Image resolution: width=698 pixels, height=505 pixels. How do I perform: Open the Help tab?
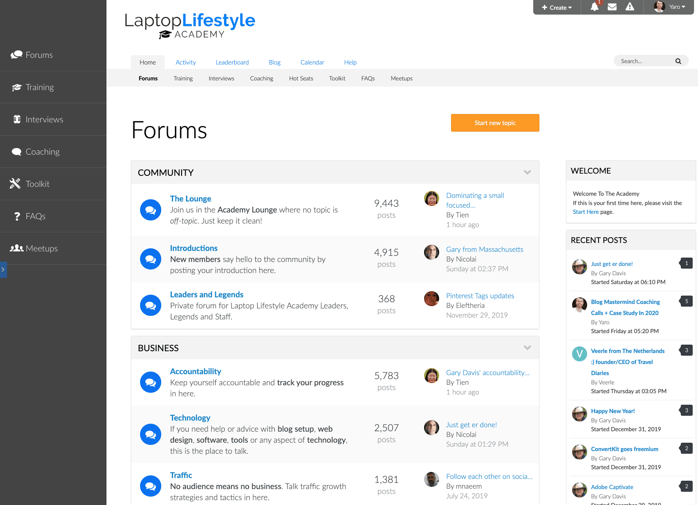point(350,62)
